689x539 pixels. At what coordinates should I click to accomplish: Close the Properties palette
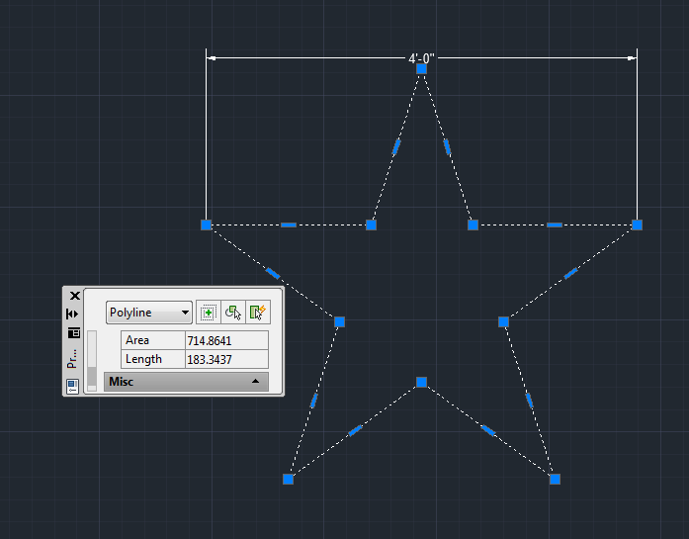coord(75,296)
